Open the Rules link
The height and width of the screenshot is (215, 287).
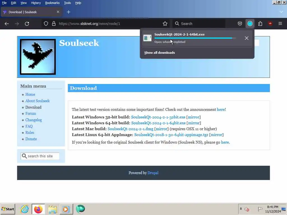click(x=30, y=132)
